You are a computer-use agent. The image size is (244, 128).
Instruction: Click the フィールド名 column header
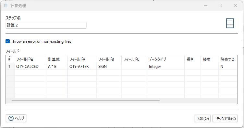(30, 59)
